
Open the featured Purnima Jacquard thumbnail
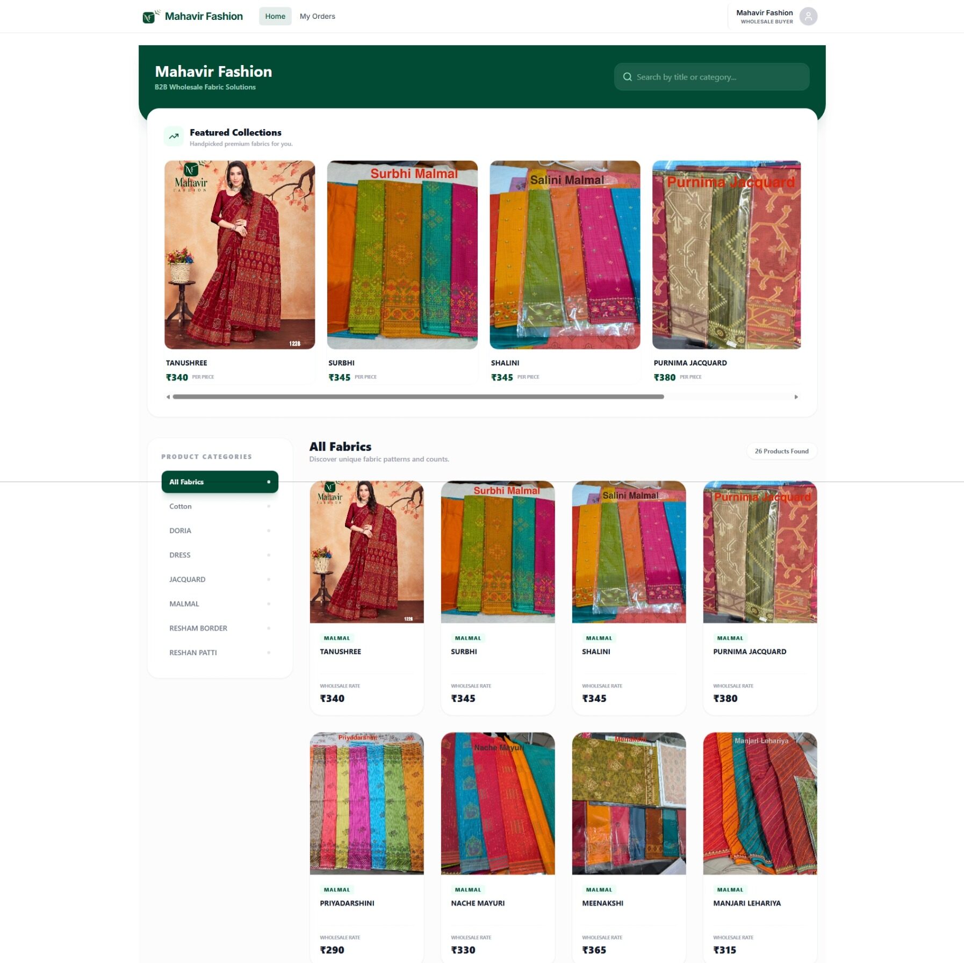pos(726,255)
